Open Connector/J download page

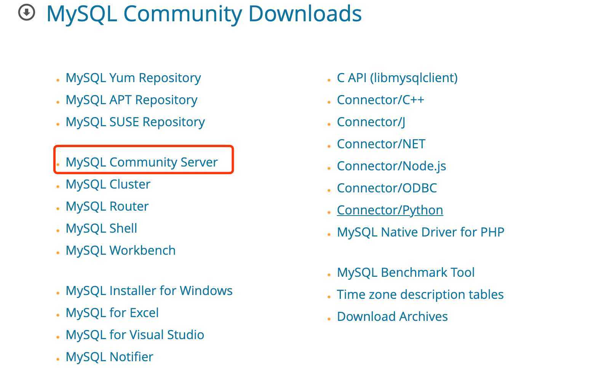click(x=371, y=122)
